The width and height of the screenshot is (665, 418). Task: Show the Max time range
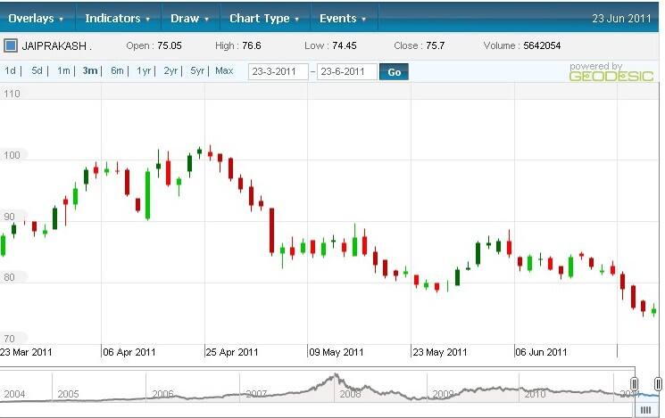(224, 71)
